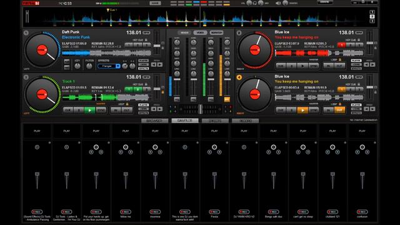Toggle loop lock on the red Blue Ice deck
This screenshot has width=400, height=225.
click(x=340, y=60)
